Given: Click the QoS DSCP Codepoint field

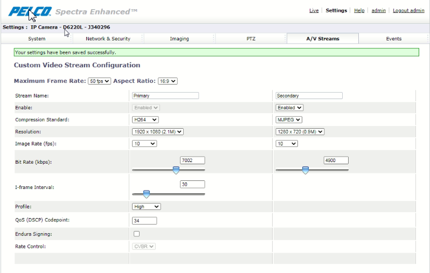Looking at the screenshot, I should (x=144, y=221).
